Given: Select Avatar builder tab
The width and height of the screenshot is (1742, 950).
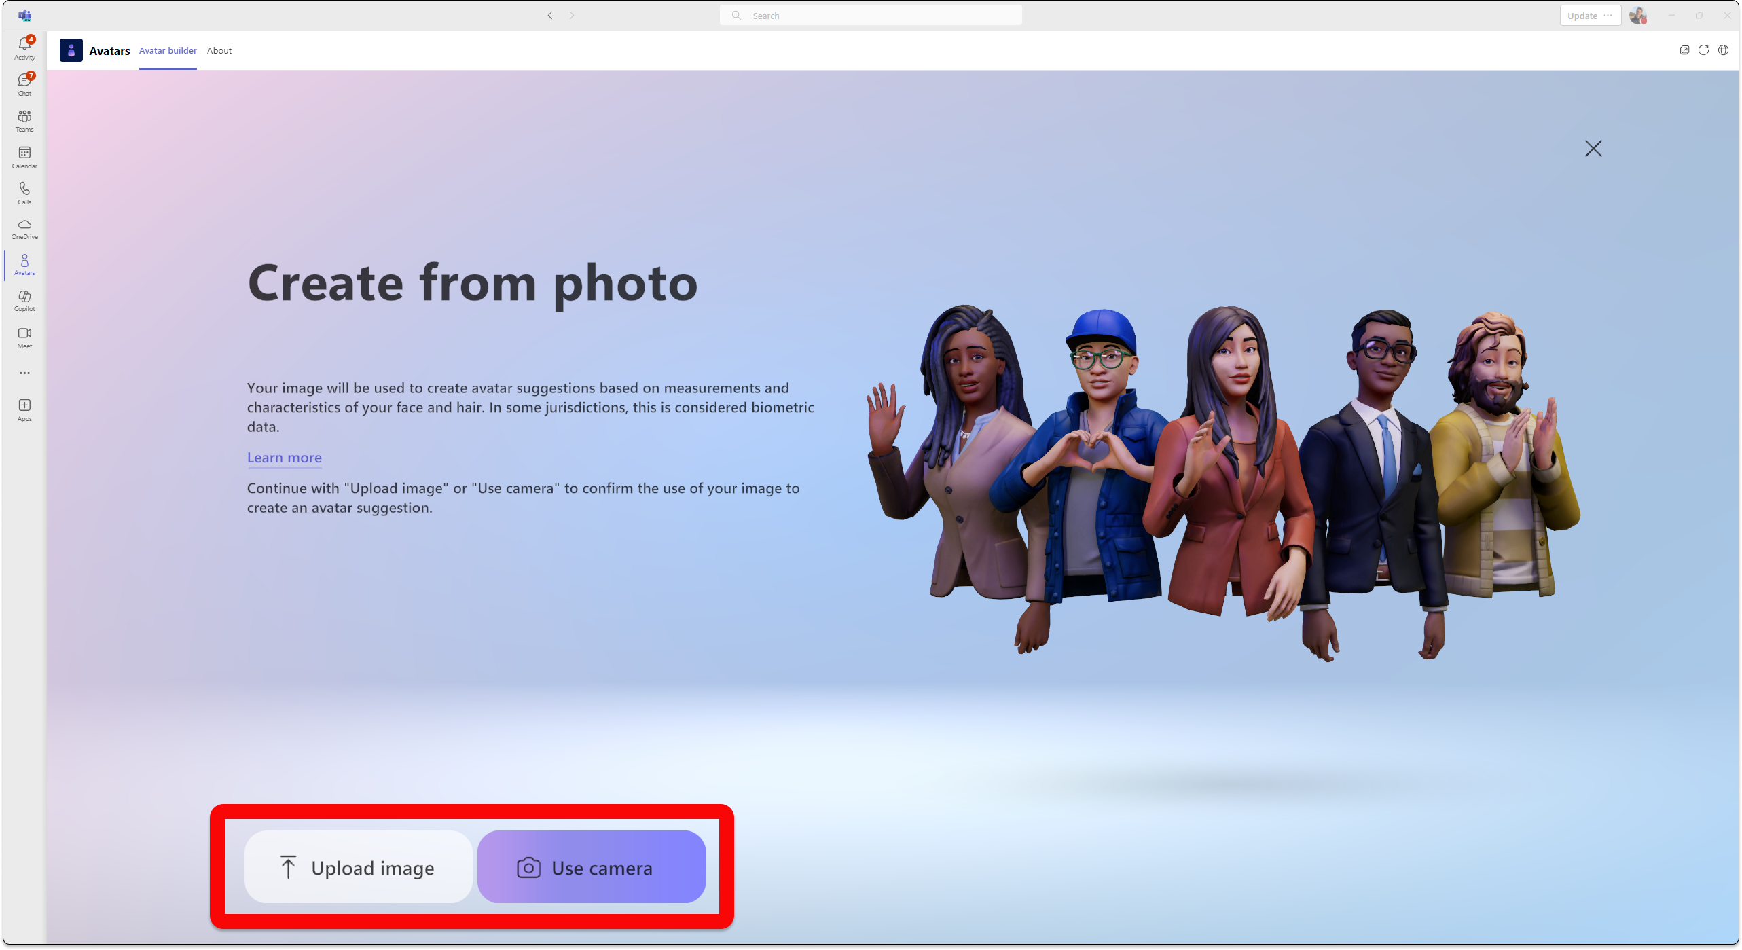Looking at the screenshot, I should (x=167, y=50).
